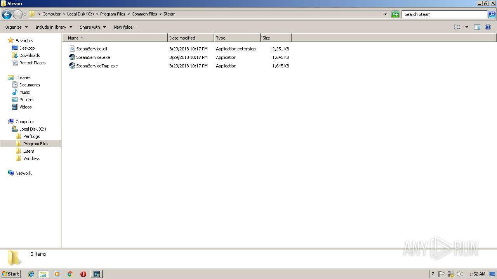
Task: Open the Windows folder in tree
Action: [31, 158]
